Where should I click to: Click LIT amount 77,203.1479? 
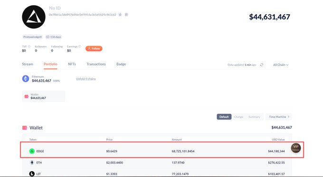180,174
